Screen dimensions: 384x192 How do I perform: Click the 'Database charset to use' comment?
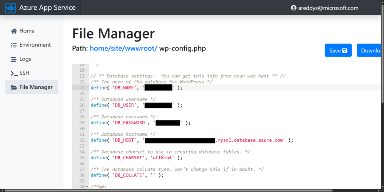[170, 152]
